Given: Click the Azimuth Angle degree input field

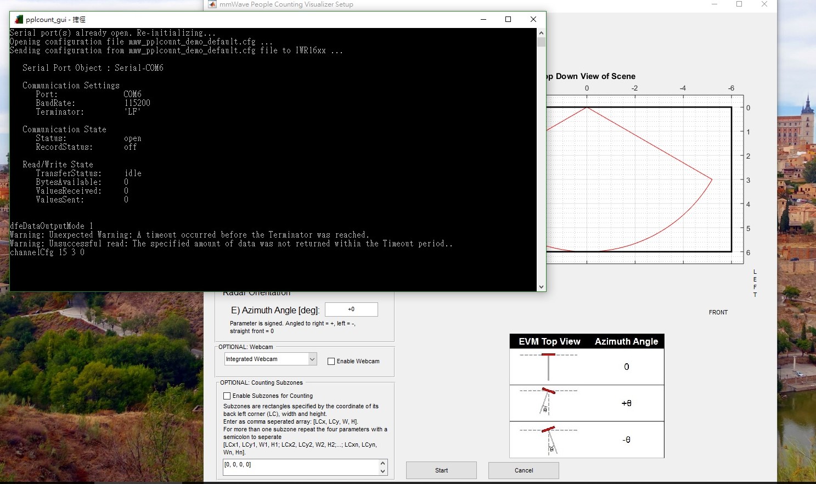Looking at the screenshot, I should (x=351, y=309).
